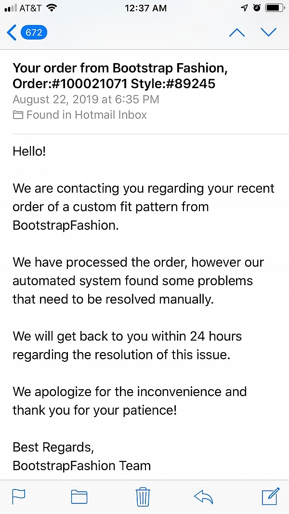This screenshot has width=289, height=514.
Task: Tap the 672 unread count badge
Action: 34,33
